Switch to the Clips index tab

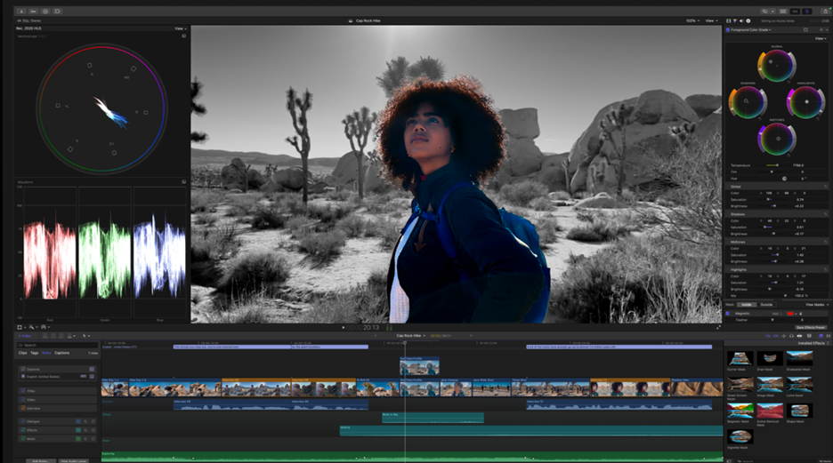tap(23, 353)
